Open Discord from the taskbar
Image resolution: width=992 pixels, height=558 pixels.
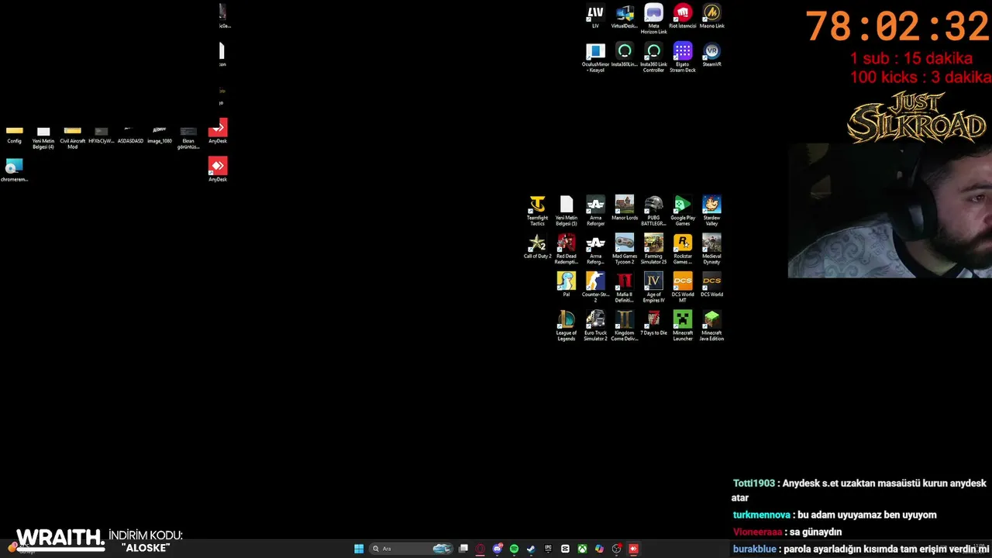[498, 549]
